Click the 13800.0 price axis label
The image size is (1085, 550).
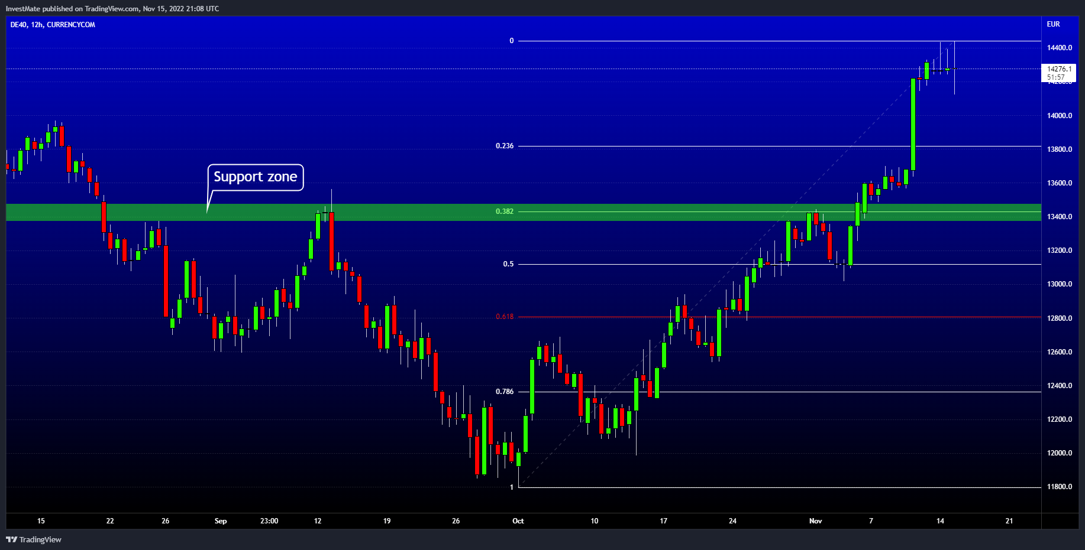coord(1060,149)
